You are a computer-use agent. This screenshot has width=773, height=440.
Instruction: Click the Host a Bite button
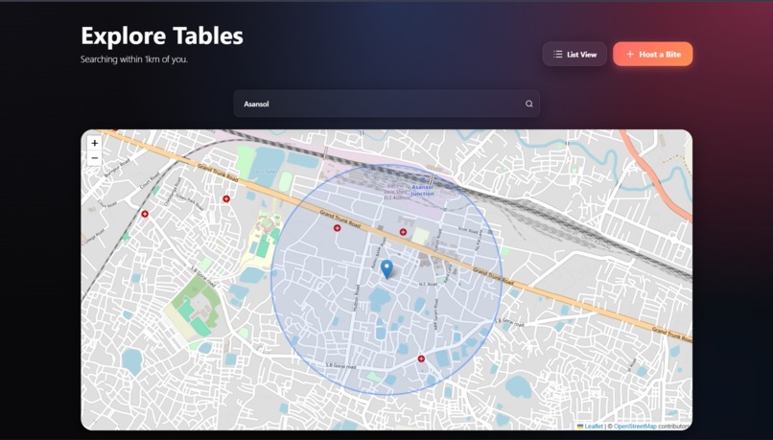(x=653, y=55)
